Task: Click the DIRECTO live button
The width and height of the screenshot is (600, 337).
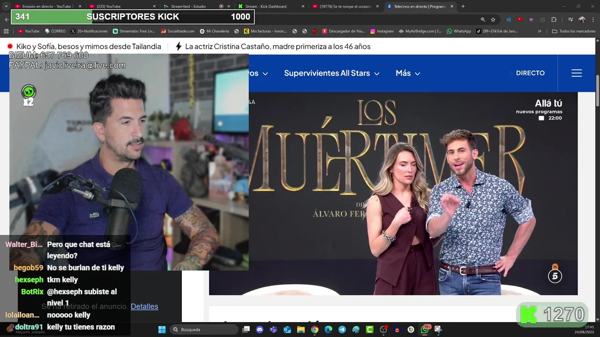Action: coord(530,73)
